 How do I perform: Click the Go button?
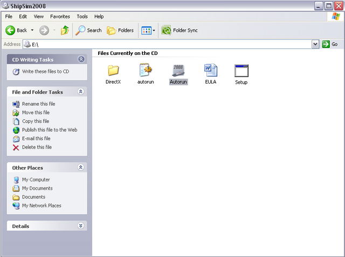(x=330, y=44)
